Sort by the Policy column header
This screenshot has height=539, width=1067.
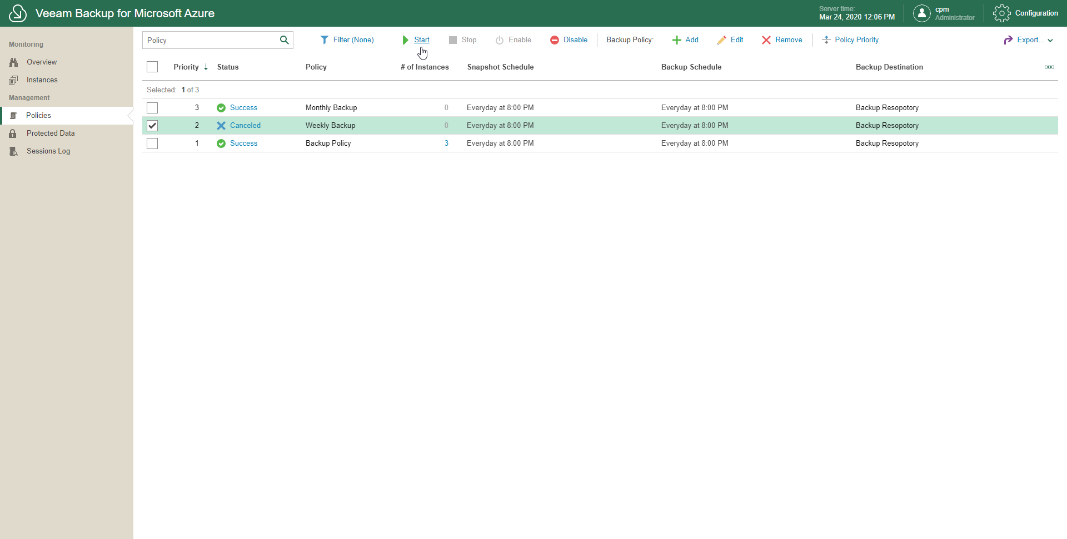tap(316, 67)
